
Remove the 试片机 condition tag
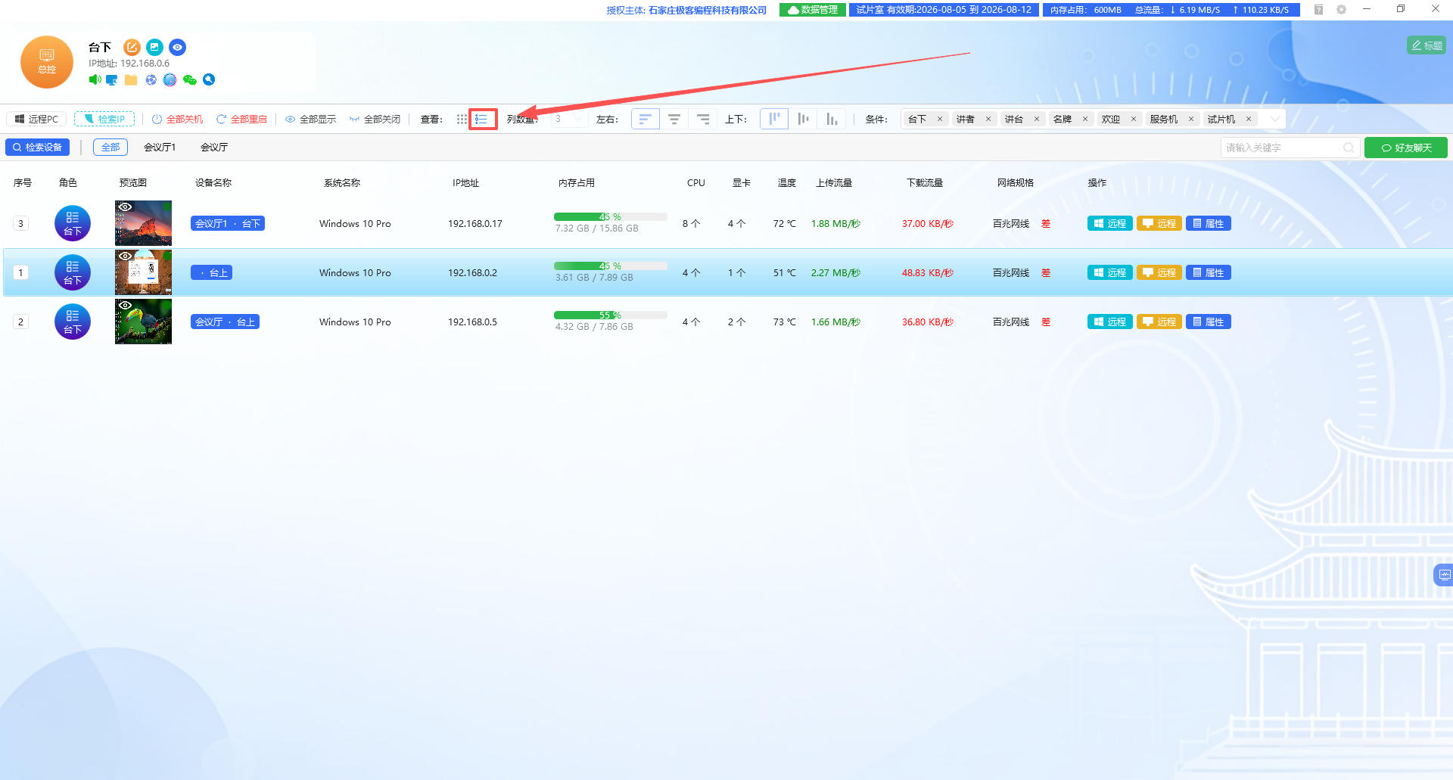1249,119
